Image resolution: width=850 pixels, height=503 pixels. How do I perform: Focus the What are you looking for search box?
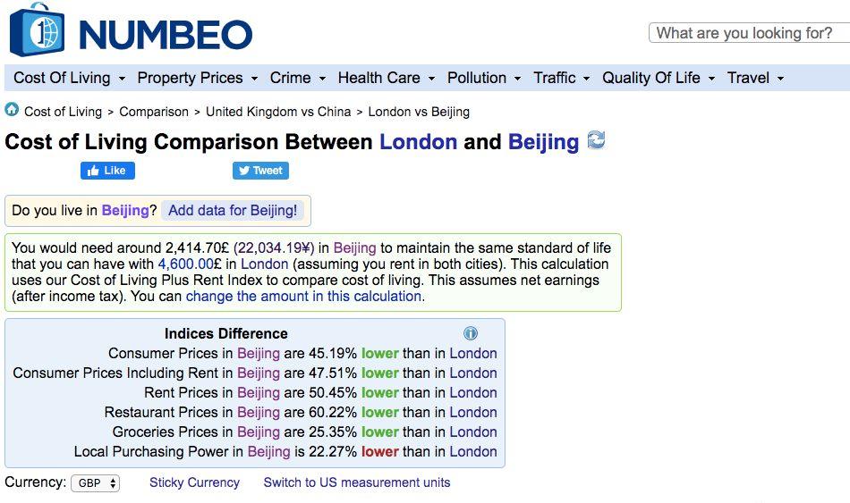(748, 33)
